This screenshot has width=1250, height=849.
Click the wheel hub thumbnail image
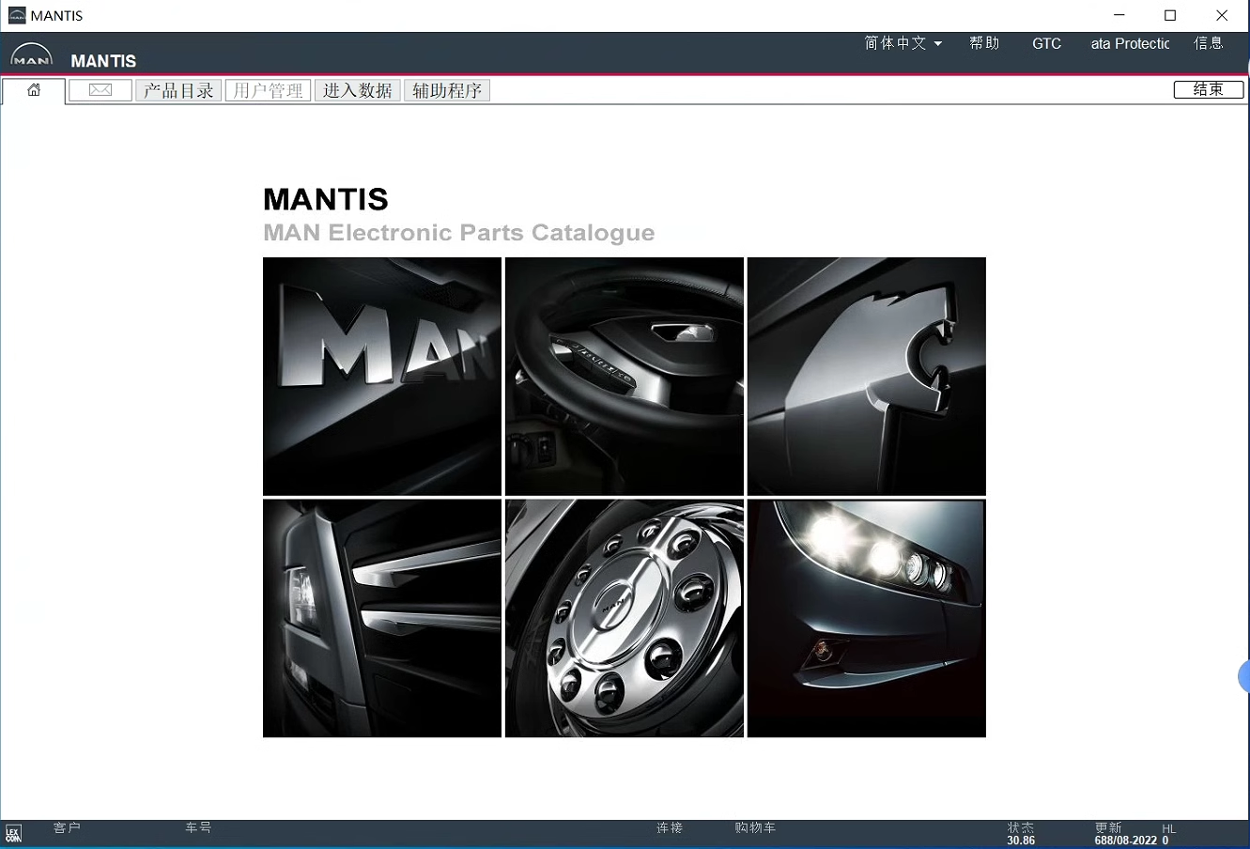[625, 618]
